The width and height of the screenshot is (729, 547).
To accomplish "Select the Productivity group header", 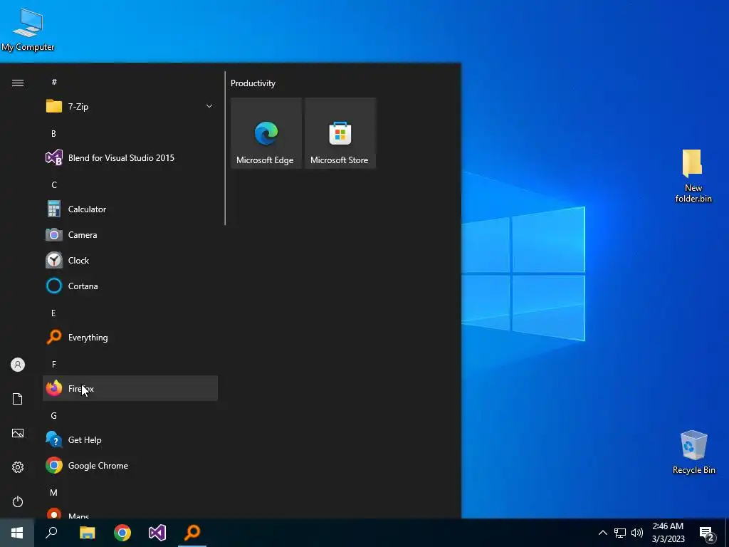I will click(253, 83).
